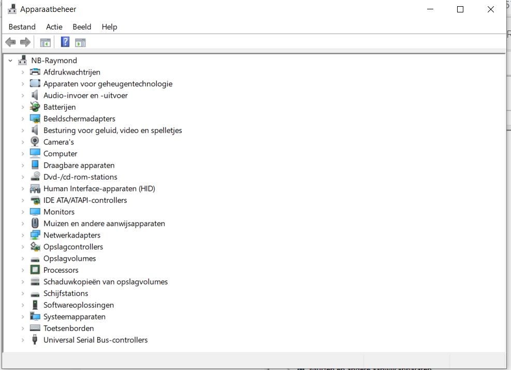Click the Batterijen battery icon
The width and height of the screenshot is (511, 370).
[x=35, y=107]
